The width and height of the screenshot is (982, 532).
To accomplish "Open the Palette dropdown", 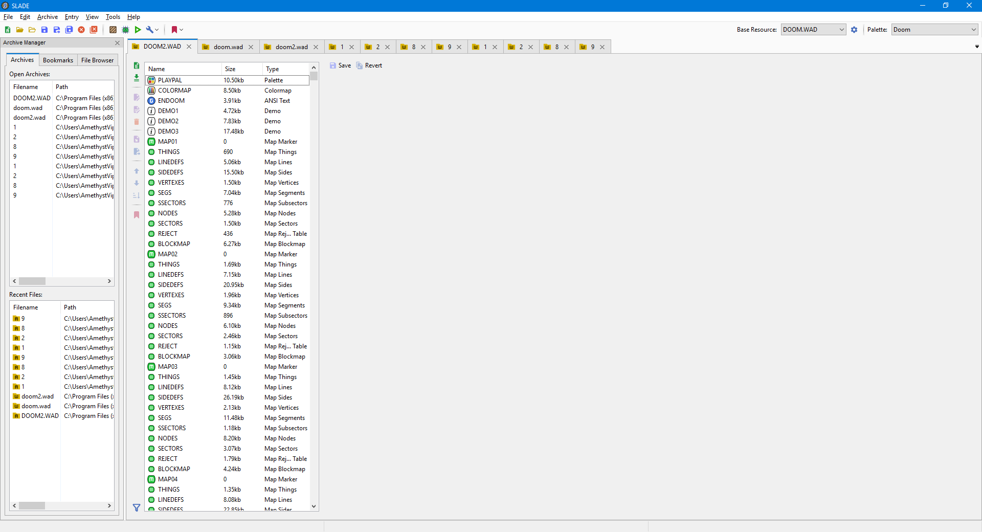I will tap(935, 30).
